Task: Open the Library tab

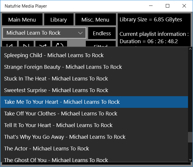Action: point(59,20)
